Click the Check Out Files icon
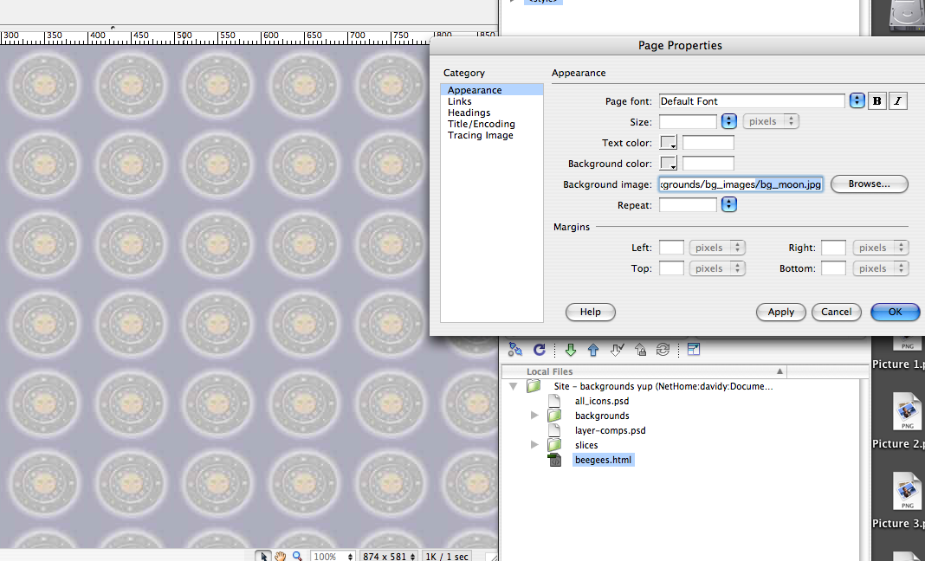The image size is (925, 561). click(617, 350)
